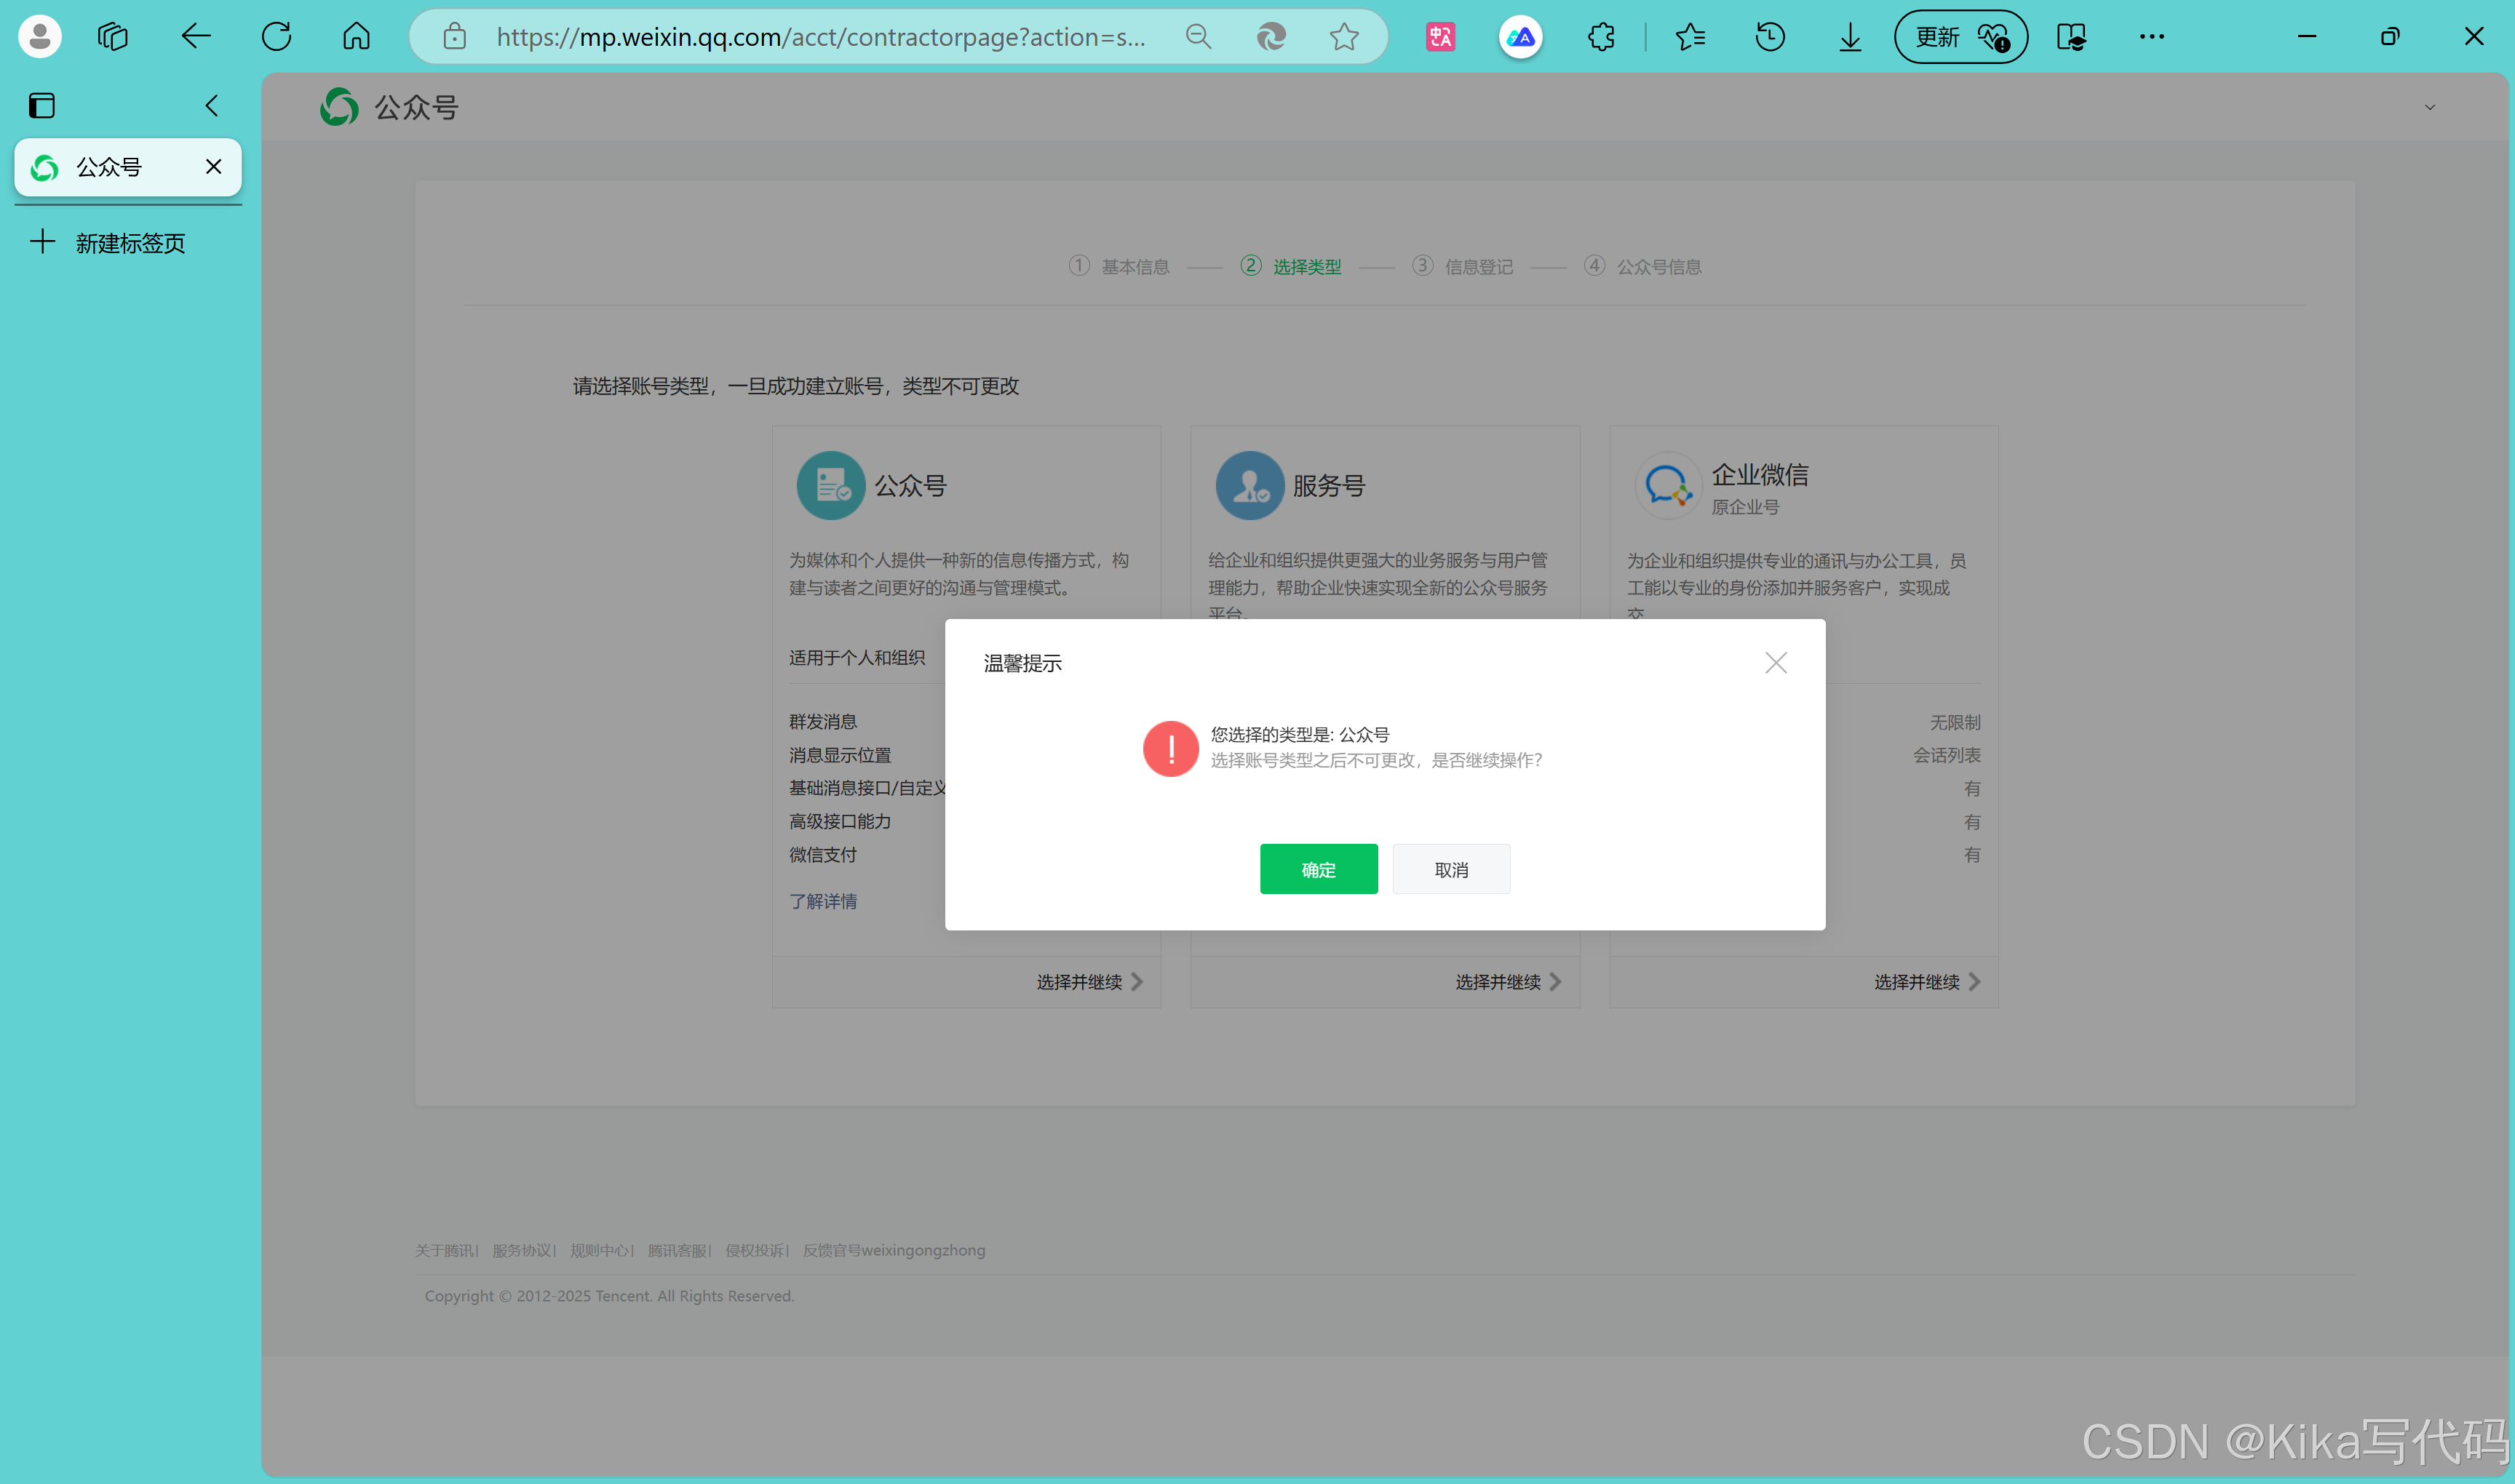
Task: Click the address bar URL field
Action: [x=820, y=37]
